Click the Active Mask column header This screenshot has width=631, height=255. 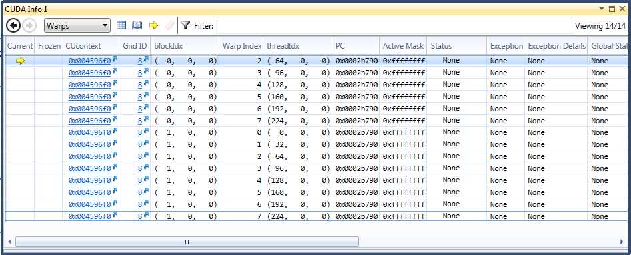coord(403,46)
